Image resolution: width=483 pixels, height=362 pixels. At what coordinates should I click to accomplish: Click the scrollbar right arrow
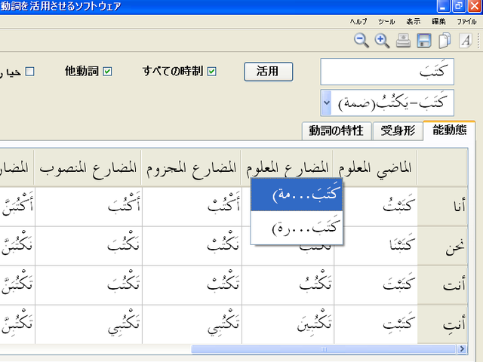pyautogui.click(x=462, y=349)
